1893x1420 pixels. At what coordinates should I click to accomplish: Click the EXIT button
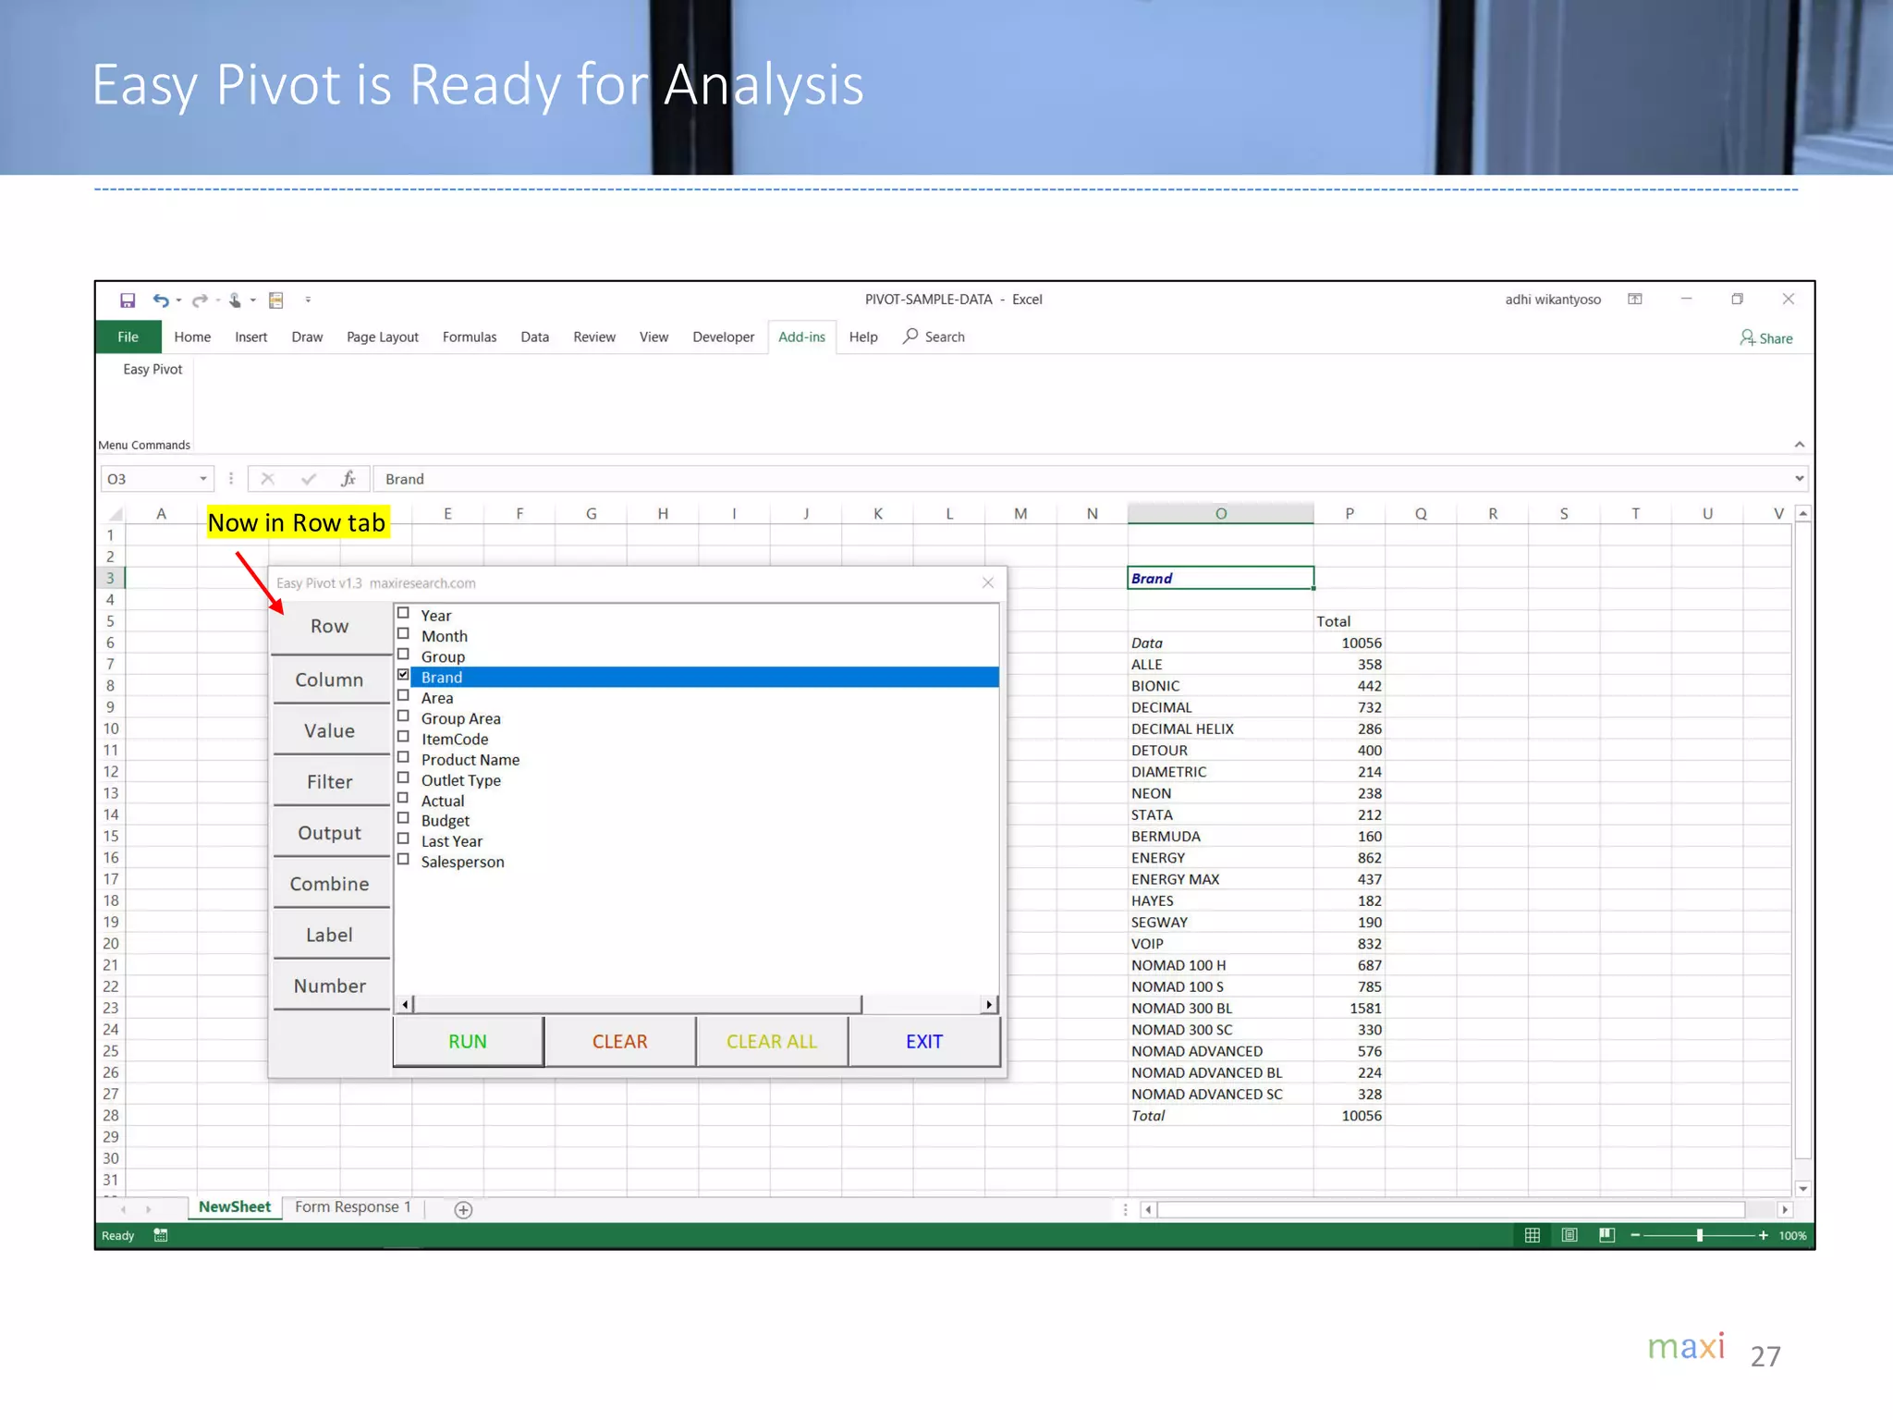tap(924, 1042)
